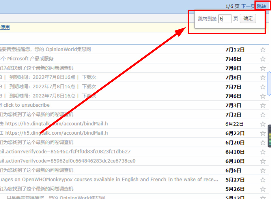
Task: Open the click to unsubscribe email
Action: click(26, 105)
